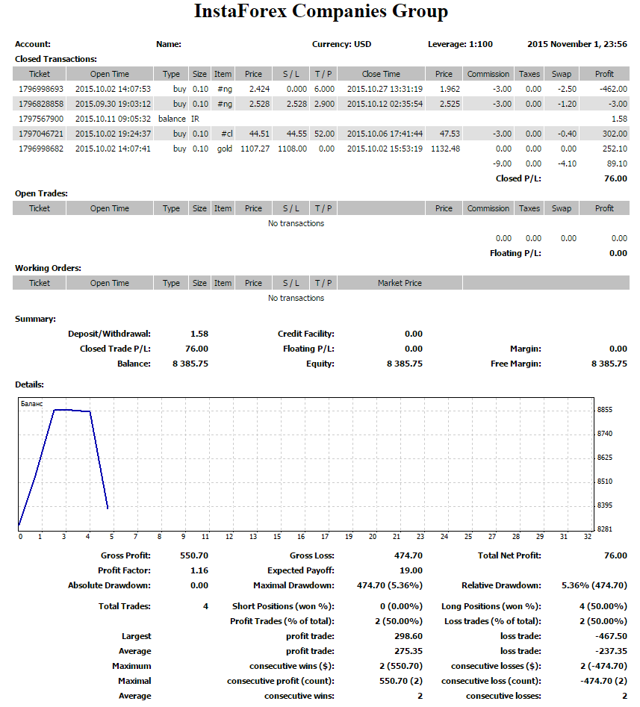Click close time 2015.10.06 17:41:44
The height and width of the screenshot is (707, 640).
pyautogui.click(x=385, y=134)
